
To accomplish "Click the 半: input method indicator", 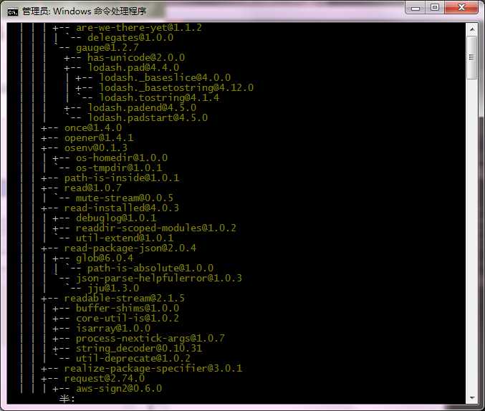I will point(67,399).
